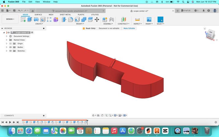Expand the Named Views node
The image size is (219, 137).
click(x=7, y=40)
